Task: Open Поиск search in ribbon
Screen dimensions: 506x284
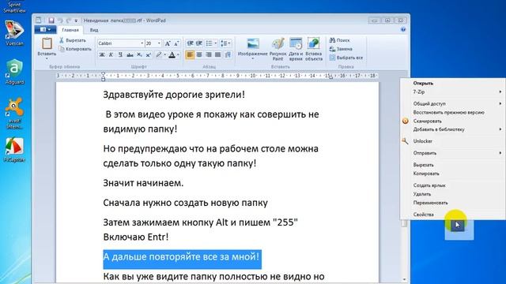Action: (x=339, y=40)
